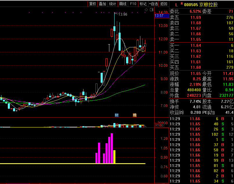
Task: Click the 量比 value 0.94
Action: (229, 90)
